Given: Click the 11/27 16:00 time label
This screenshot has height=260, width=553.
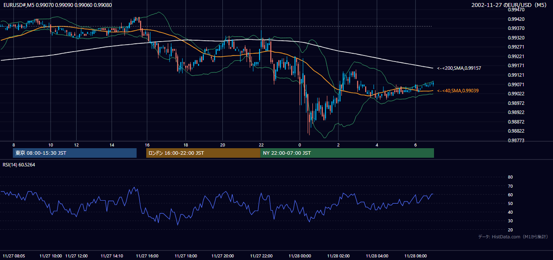Looking at the screenshot, I should pyautogui.click(x=147, y=256).
